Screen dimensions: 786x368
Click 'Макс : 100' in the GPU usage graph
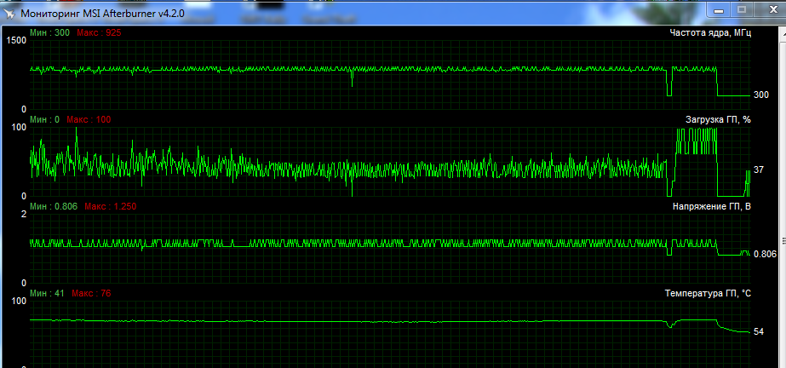coord(89,119)
